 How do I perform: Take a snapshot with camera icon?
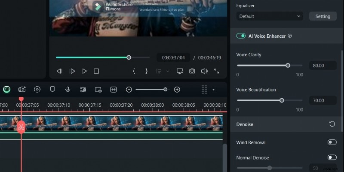192,71
